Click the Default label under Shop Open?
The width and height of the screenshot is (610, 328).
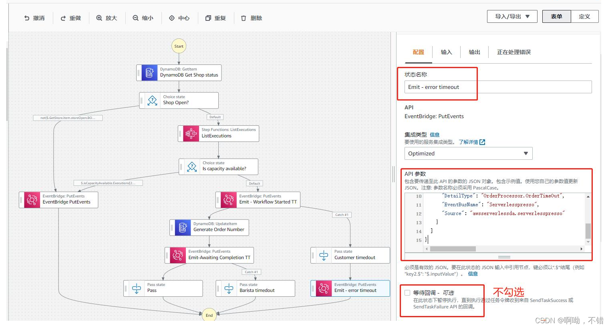215,117
